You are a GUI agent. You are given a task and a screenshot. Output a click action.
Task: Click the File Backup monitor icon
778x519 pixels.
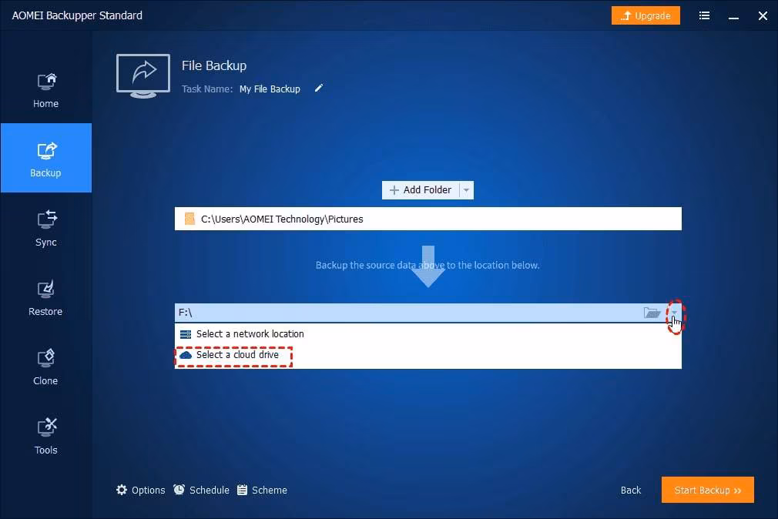tap(143, 76)
